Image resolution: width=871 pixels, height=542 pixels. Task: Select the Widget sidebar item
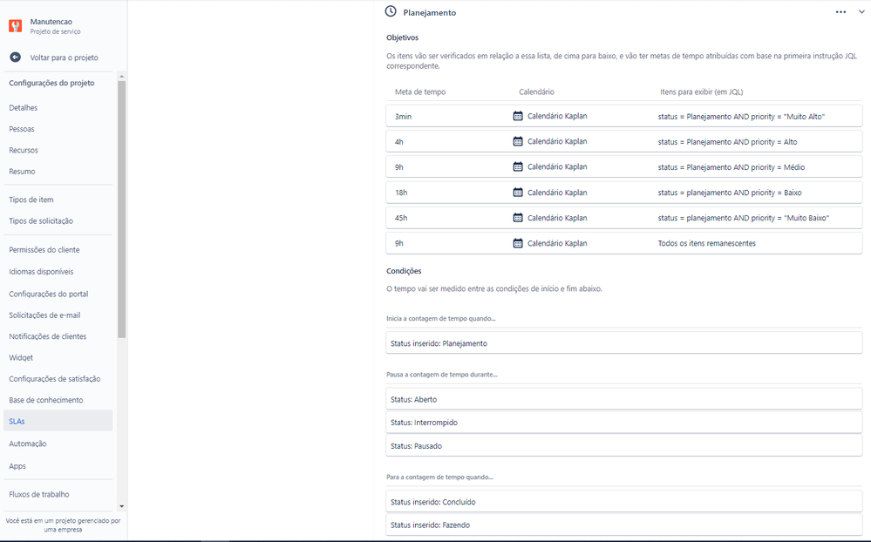21,357
